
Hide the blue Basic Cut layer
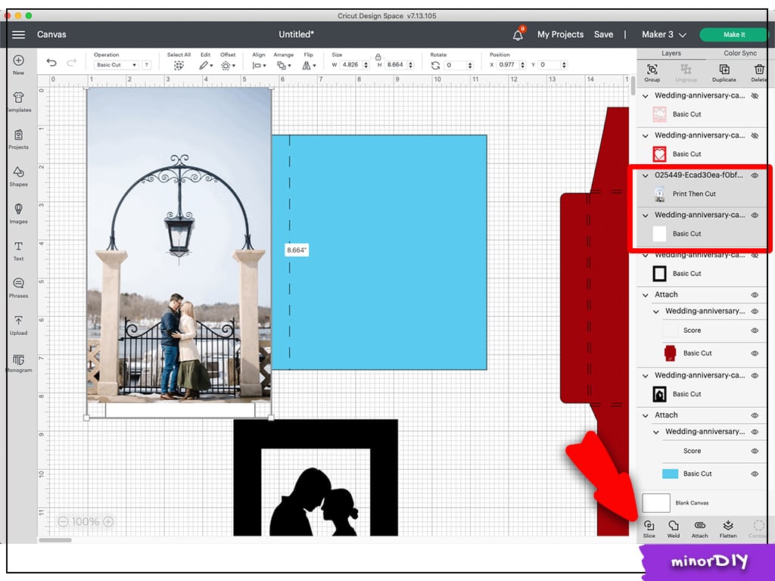pyautogui.click(x=755, y=474)
